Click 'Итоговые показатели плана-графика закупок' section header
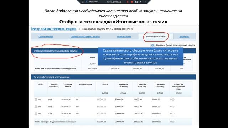The height and width of the screenshot is (128, 228). (56, 51)
